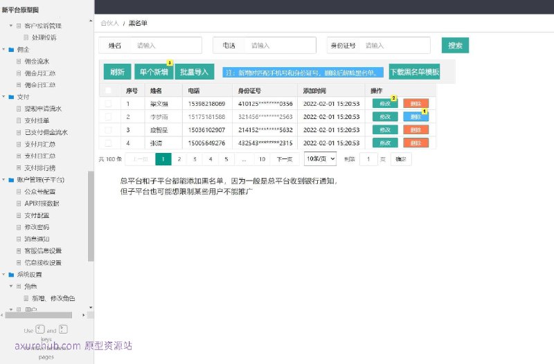554x364 pixels.
Task: Click the 单个新增 button
Action: (x=154, y=72)
